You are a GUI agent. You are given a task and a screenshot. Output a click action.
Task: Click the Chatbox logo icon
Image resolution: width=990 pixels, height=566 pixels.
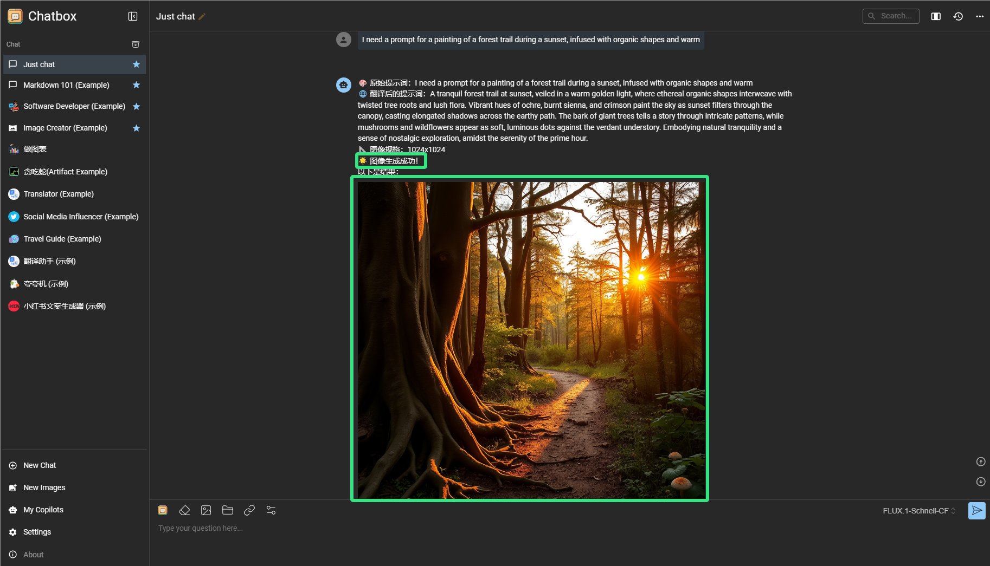[x=15, y=16]
